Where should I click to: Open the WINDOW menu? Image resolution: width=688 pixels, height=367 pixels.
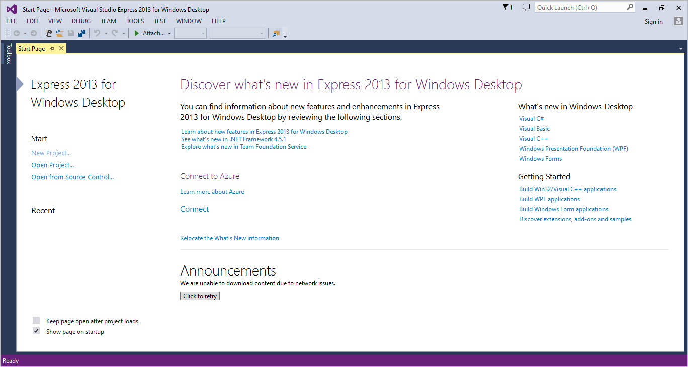[189, 21]
